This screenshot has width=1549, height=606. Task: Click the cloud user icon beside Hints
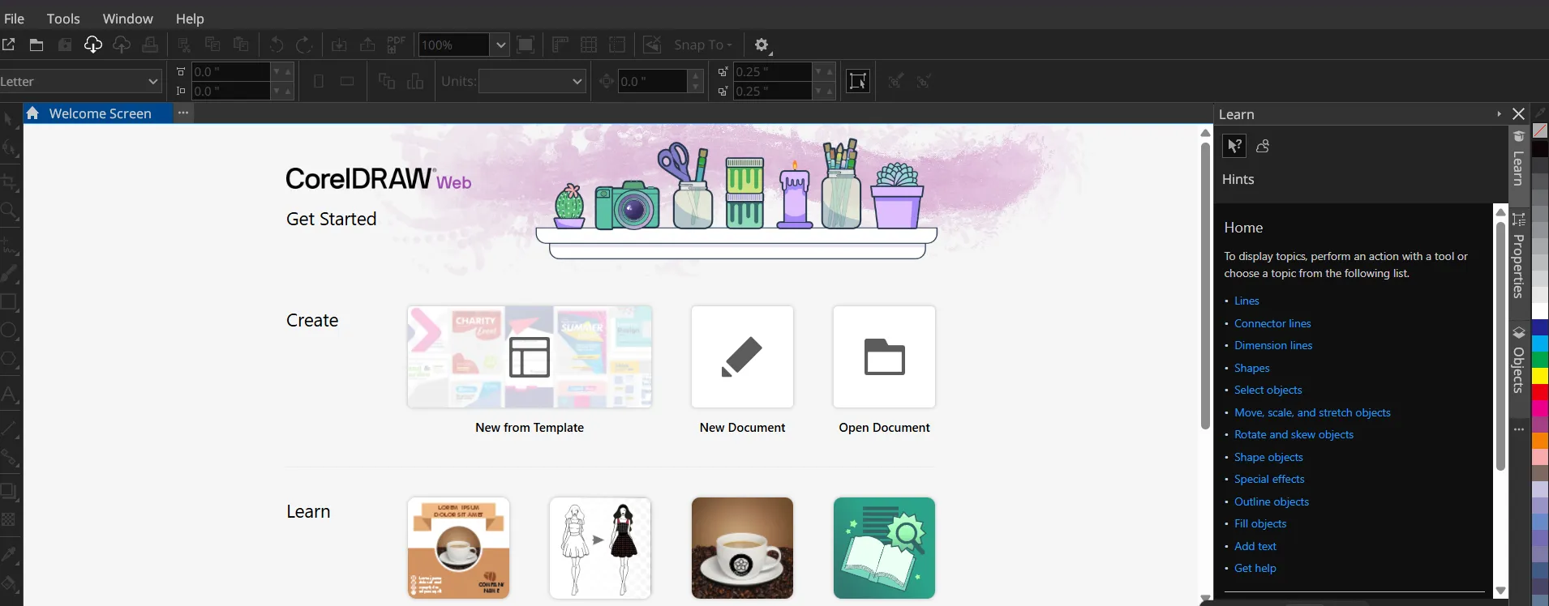click(1263, 146)
